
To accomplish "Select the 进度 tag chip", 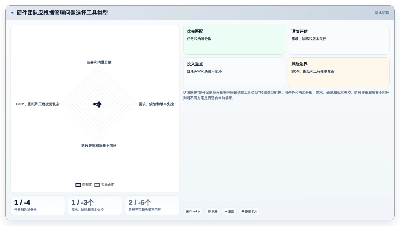I will (x=229, y=211).
